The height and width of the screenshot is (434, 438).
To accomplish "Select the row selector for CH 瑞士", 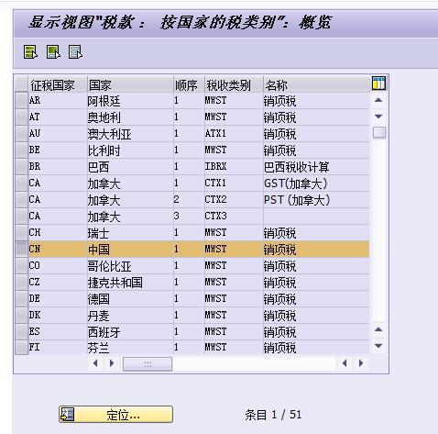I will [21, 232].
